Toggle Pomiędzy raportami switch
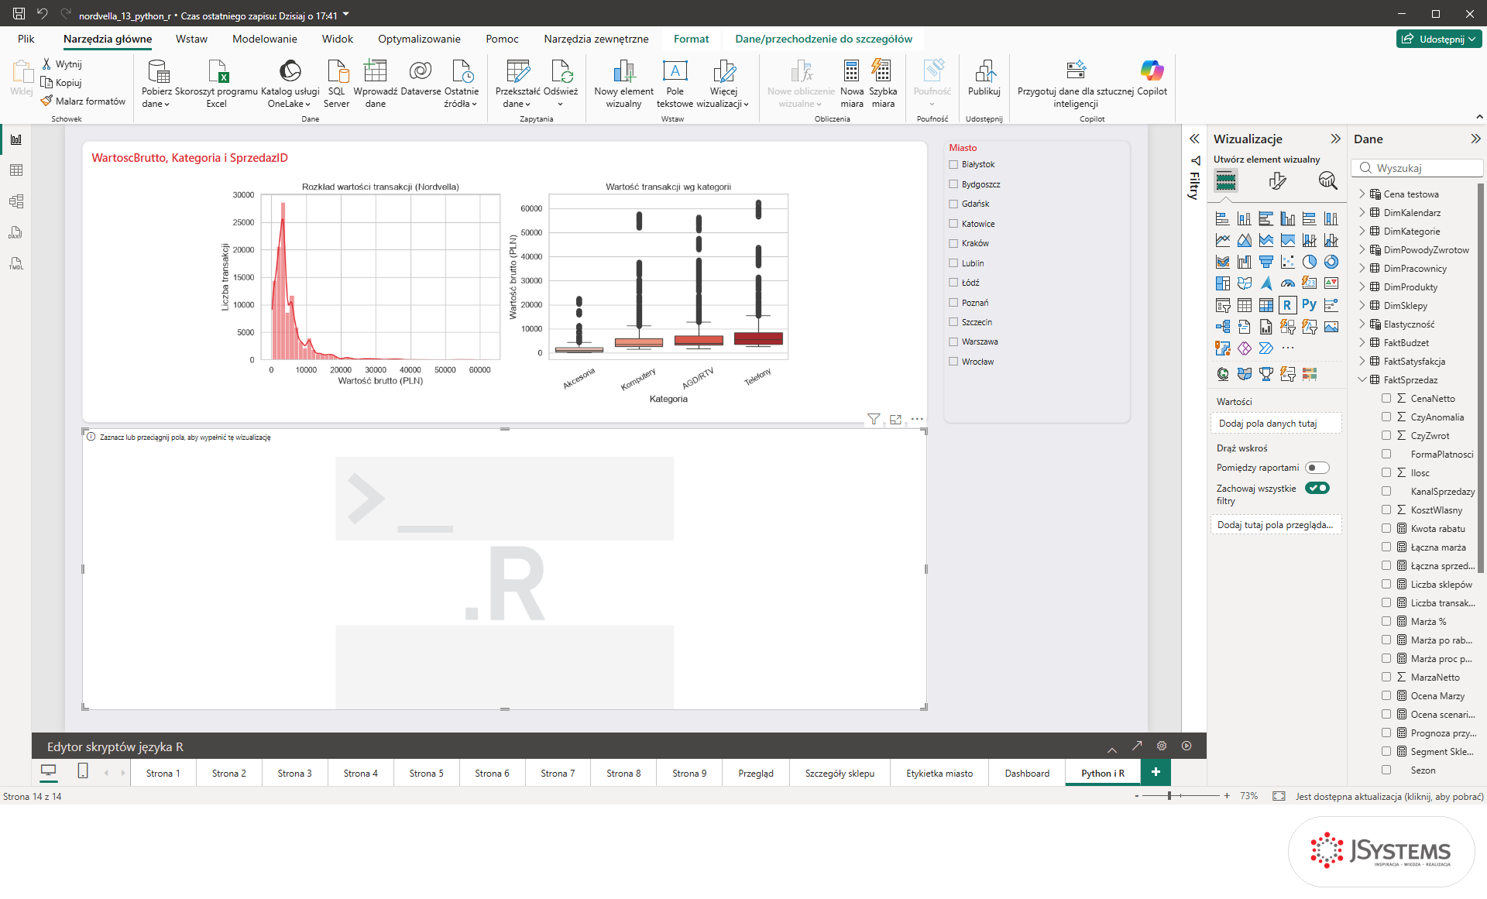The image size is (1487, 899). point(1317,468)
